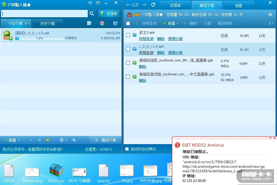The height and width of the screenshot is (185, 277).
Task: Switch to 旋盘 tab
Action: pos(238,5)
